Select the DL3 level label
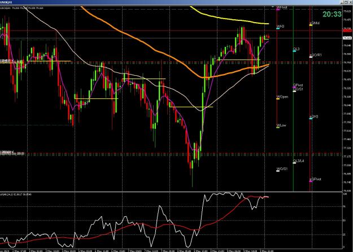 [x=296, y=49]
